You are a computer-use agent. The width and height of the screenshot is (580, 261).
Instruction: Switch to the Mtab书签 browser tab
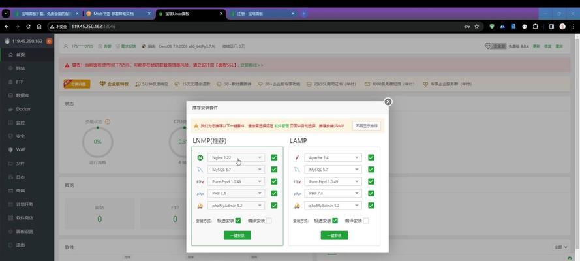(118, 14)
